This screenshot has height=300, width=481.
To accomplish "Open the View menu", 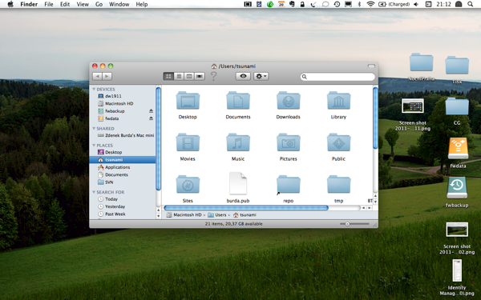I will (x=83, y=4).
